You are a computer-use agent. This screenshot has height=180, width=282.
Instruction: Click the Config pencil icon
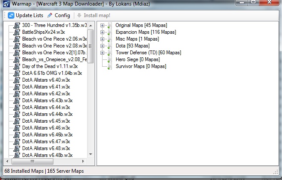point(50,15)
